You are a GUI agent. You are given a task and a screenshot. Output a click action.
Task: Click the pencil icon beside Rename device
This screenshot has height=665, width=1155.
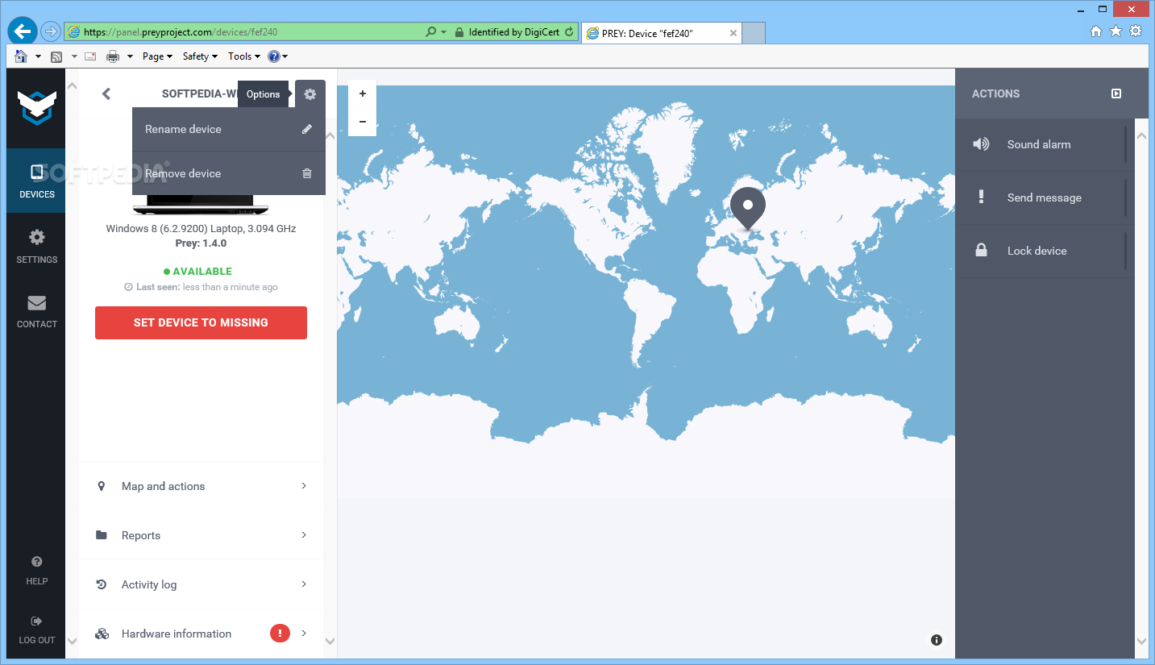pyautogui.click(x=306, y=129)
